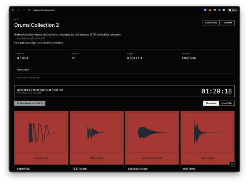The height and width of the screenshot is (184, 249).
Task: Select the 1337 snare title below its card
Action: pos(79,169)
